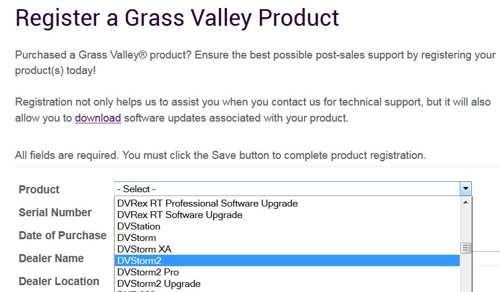This screenshot has width=500, height=292.
Task: Pick DVStorm2 Pro from the list
Action: pyautogui.click(x=148, y=272)
